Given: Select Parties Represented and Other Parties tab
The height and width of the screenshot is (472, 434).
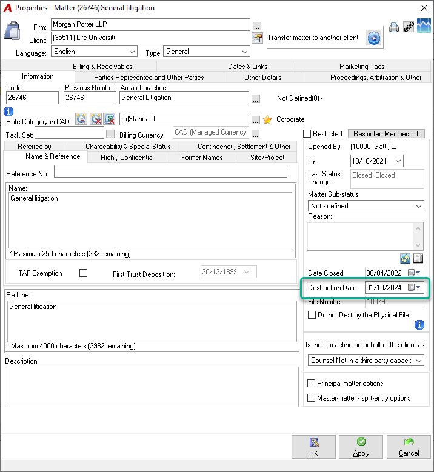Looking at the screenshot, I should [149, 78].
